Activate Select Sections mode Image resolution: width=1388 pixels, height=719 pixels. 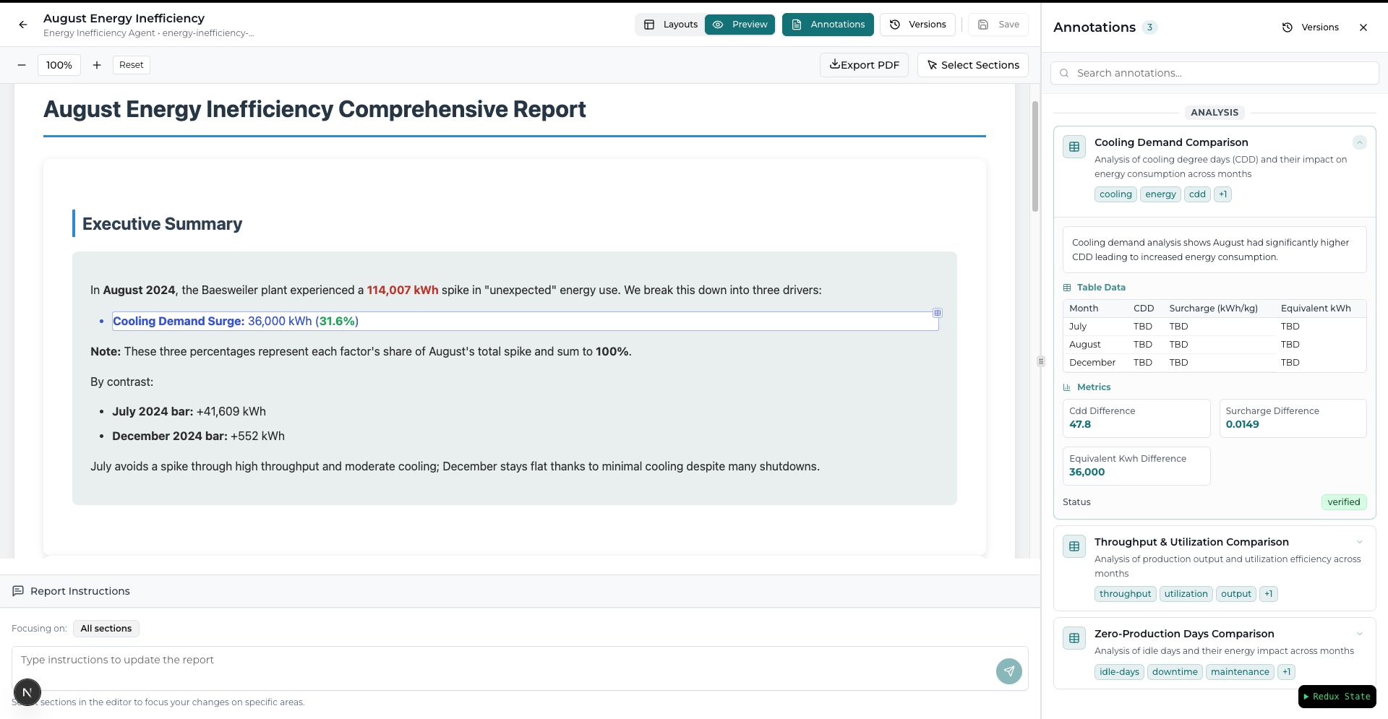click(x=973, y=65)
